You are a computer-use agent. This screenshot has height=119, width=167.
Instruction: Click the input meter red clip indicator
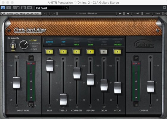tap(31, 64)
